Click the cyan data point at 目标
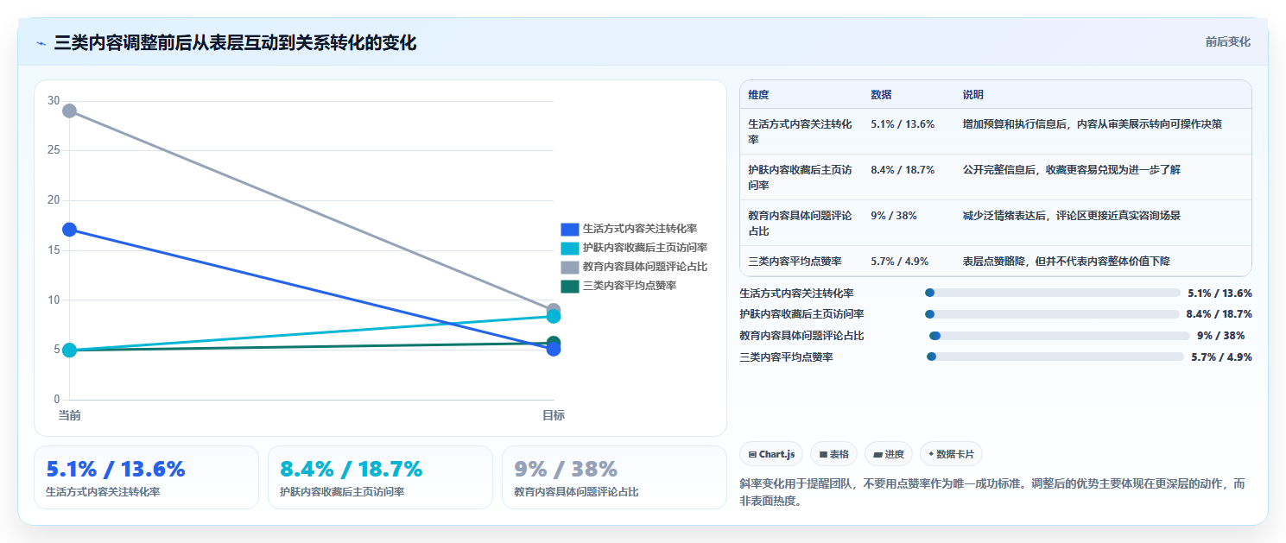The height and width of the screenshot is (543, 1286). [554, 317]
